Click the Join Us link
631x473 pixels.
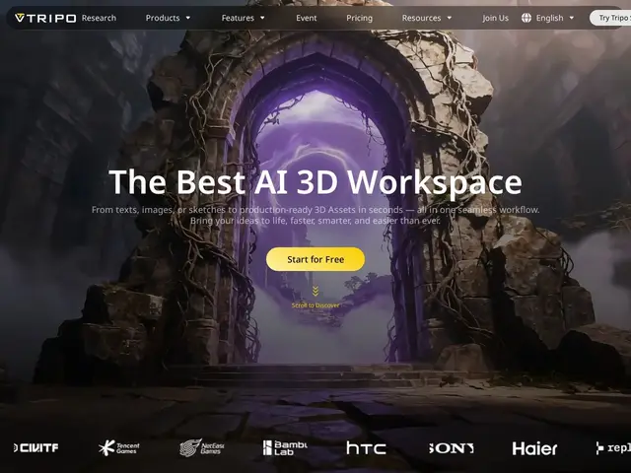pyautogui.click(x=495, y=18)
